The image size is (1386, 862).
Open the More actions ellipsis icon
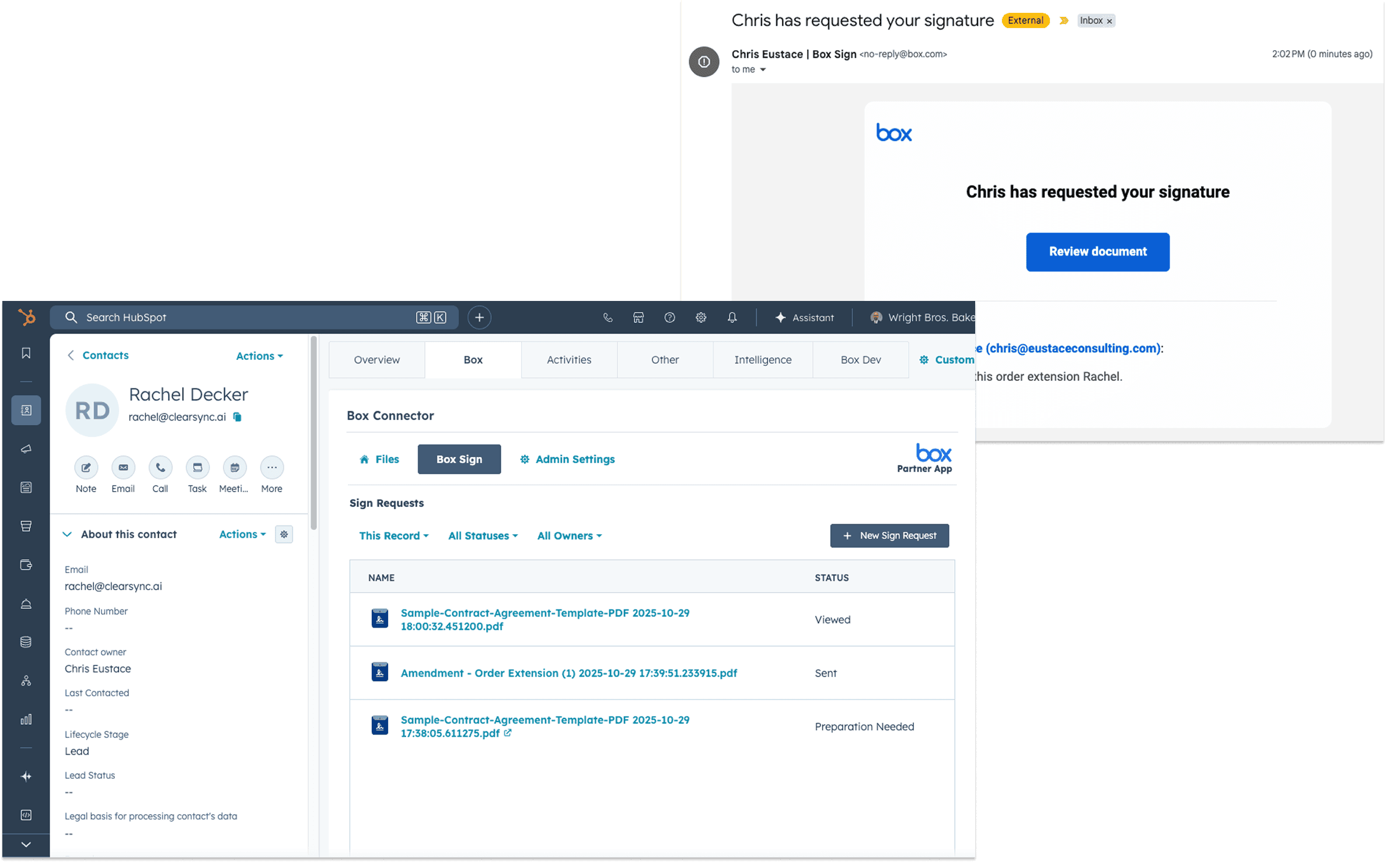(272, 467)
